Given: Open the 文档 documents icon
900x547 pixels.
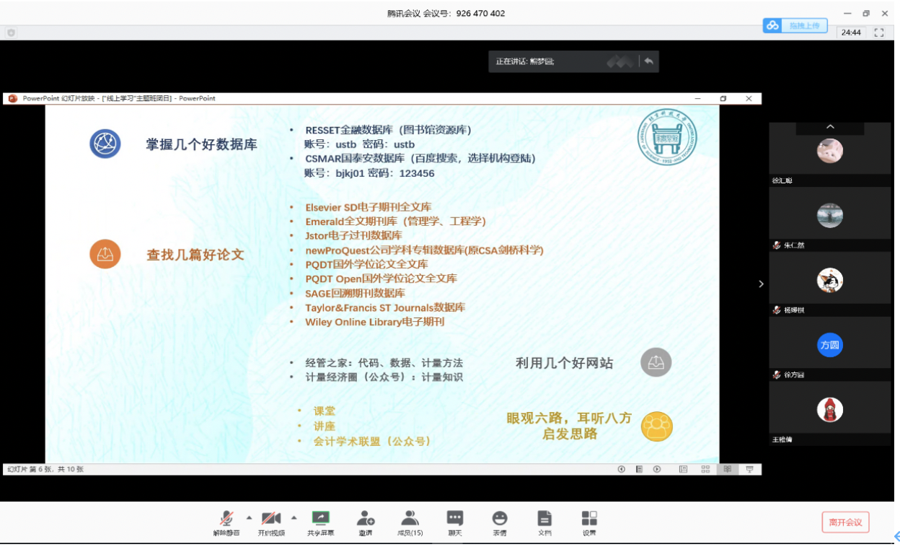Looking at the screenshot, I should [x=544, y=522].
